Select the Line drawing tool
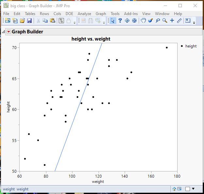Viewport: 204px width, 194px height. (x=179, y=21)
